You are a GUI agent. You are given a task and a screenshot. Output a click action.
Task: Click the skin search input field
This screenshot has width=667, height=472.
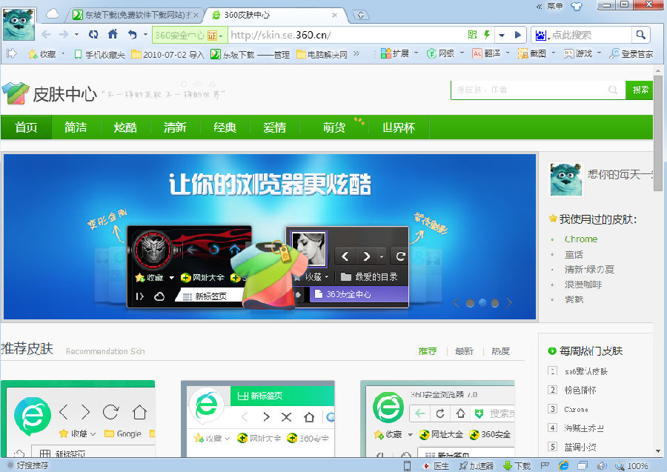[538, 90]
